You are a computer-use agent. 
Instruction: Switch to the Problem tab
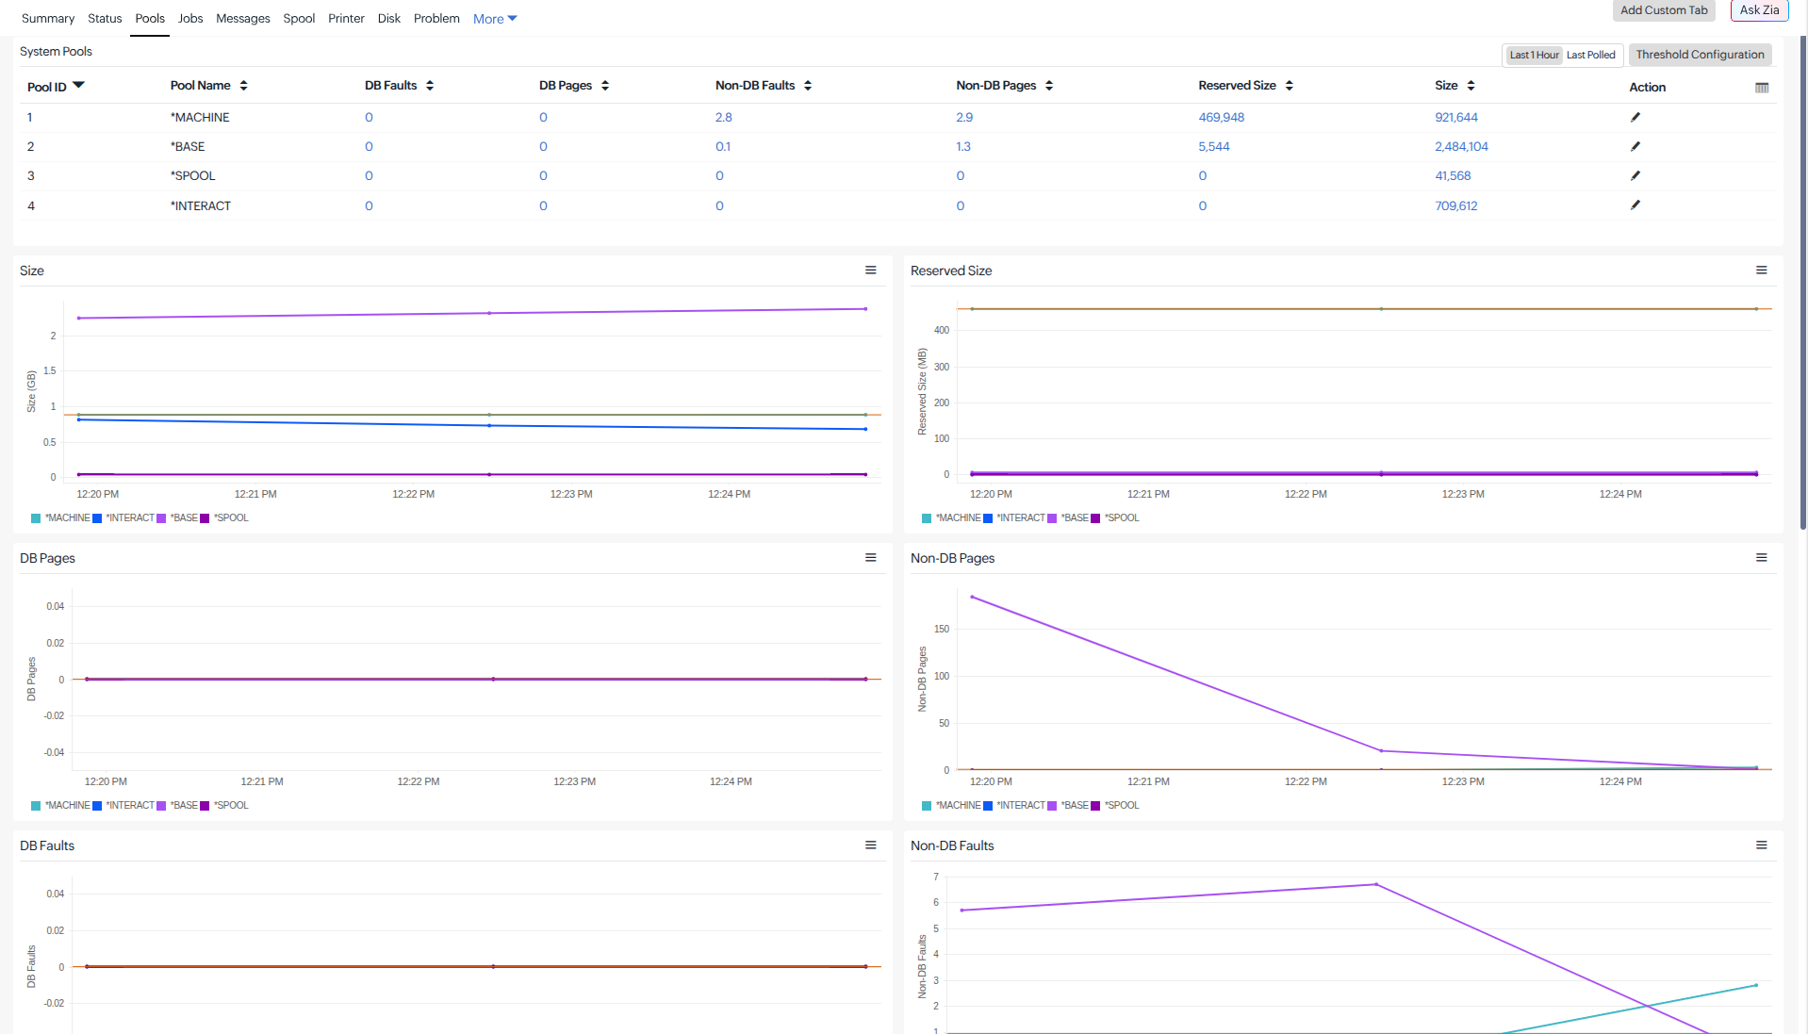[436, 19]
